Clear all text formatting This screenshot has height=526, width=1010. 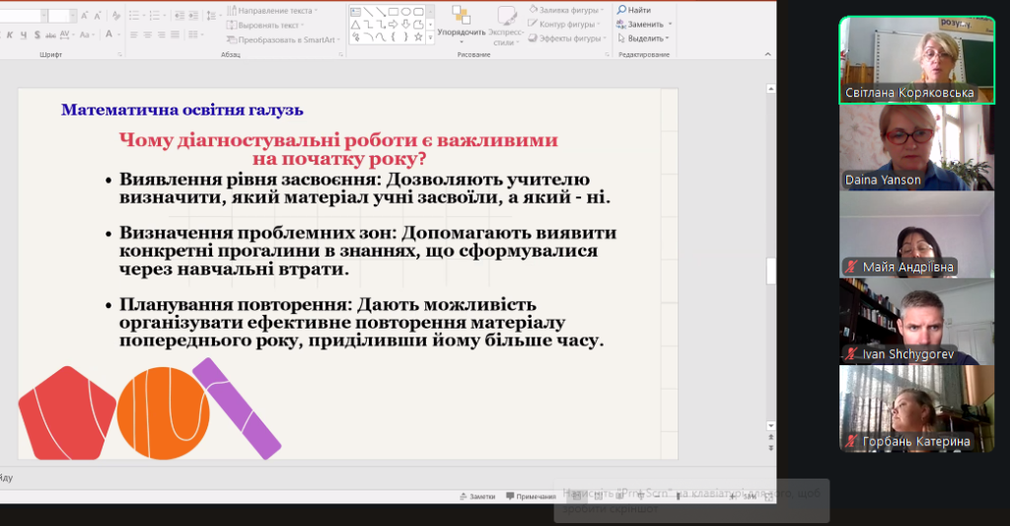coord(116,16)
